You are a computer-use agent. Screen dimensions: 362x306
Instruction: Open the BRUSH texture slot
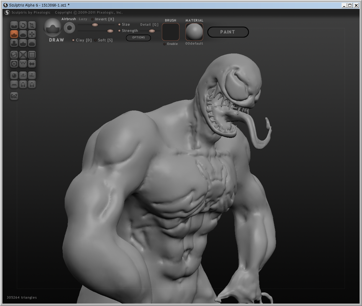tap(171, 32)
